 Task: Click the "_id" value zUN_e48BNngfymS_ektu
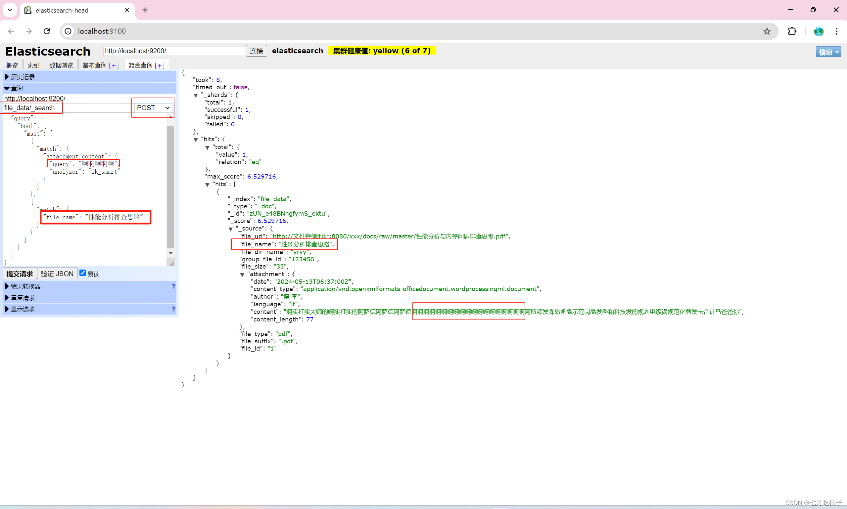click(287, 213)
